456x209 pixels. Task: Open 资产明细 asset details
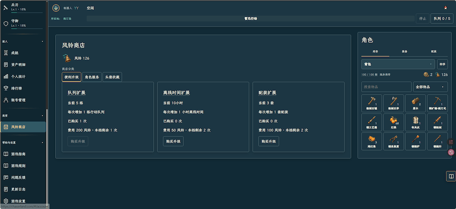coord(23,65)
